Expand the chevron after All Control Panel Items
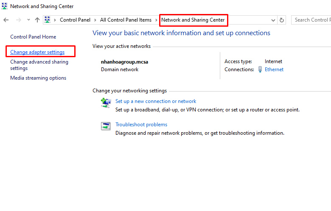The width and height of the screenshot is (331, 211). point(156,20)
